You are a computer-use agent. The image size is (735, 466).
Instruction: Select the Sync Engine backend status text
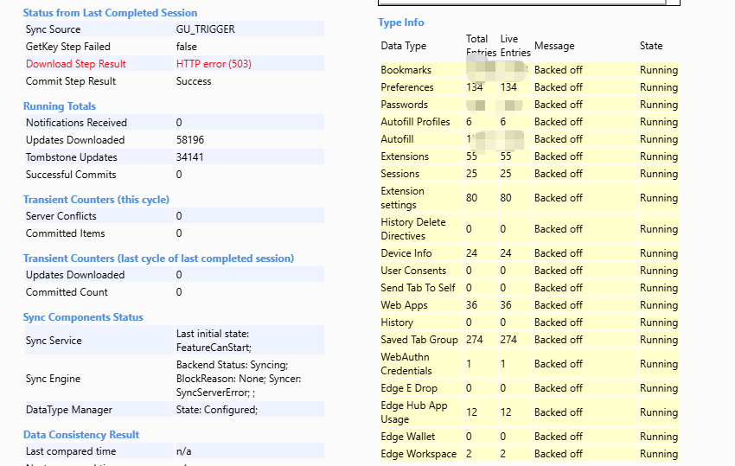(x=239, y=379)
